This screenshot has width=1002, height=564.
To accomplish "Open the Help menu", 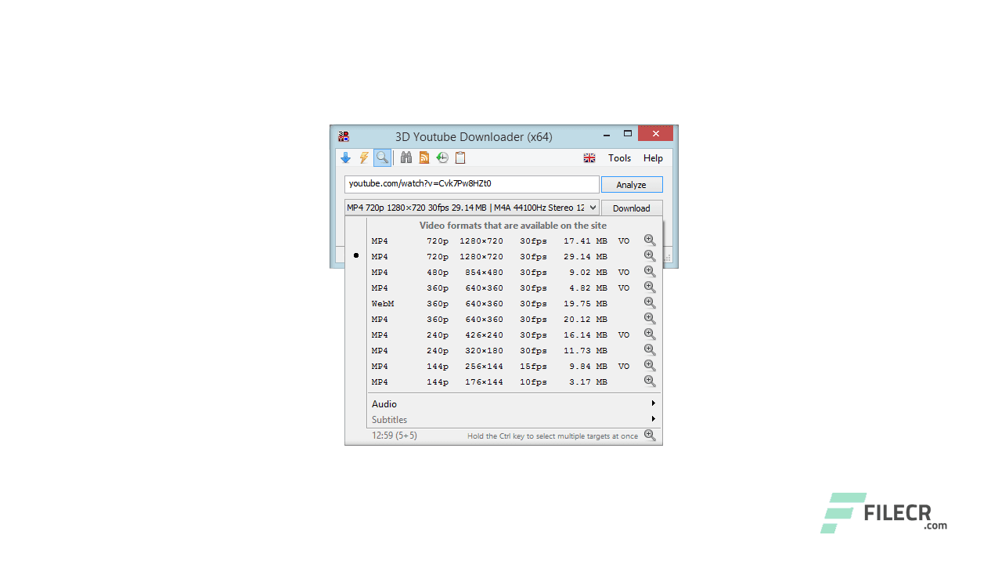I will tap(653, 157).
